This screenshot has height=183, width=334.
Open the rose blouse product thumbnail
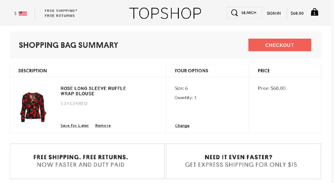33,107
